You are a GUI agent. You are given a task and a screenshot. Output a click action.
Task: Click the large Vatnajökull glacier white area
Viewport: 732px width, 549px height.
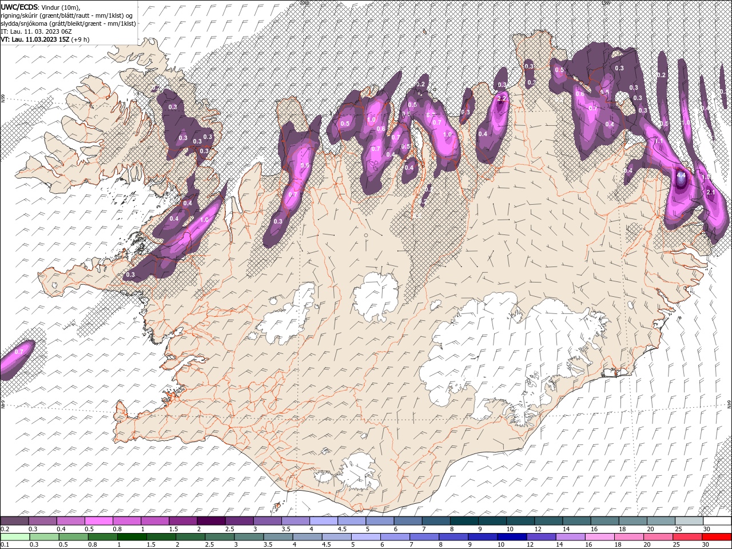pos(503,349)
